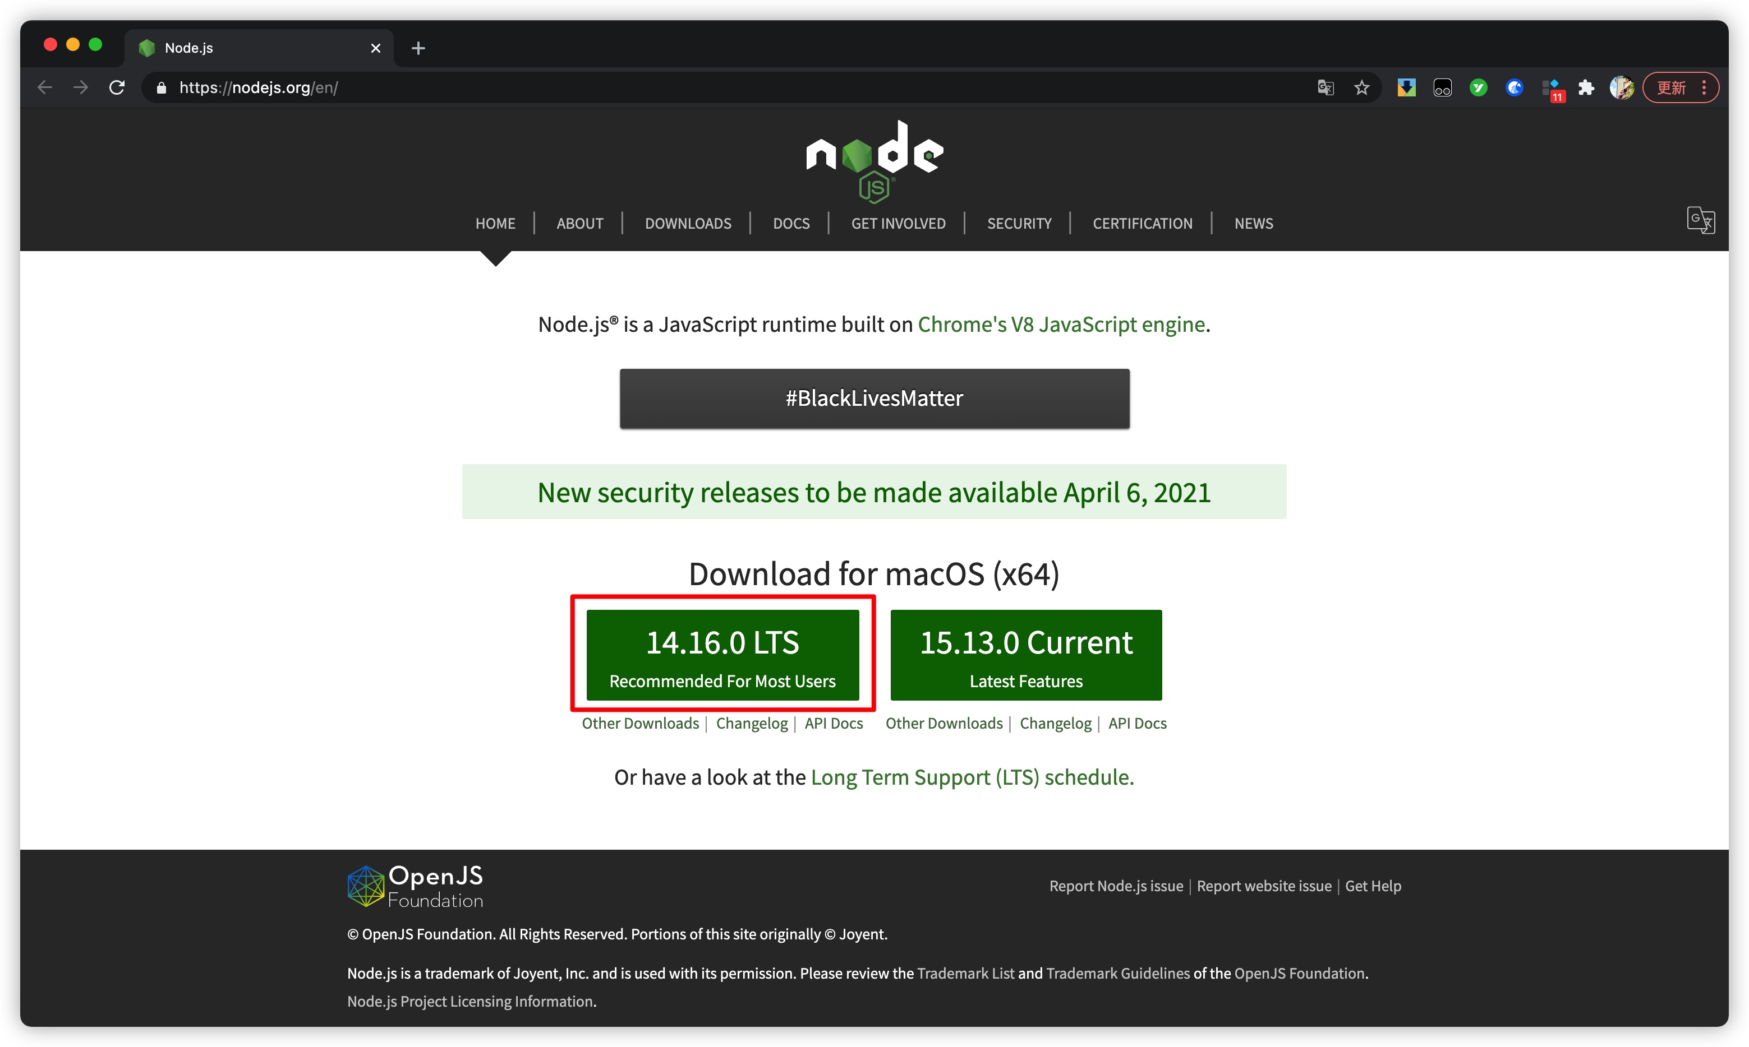Open Changelog under the LTS button

[x=751, y=724]
